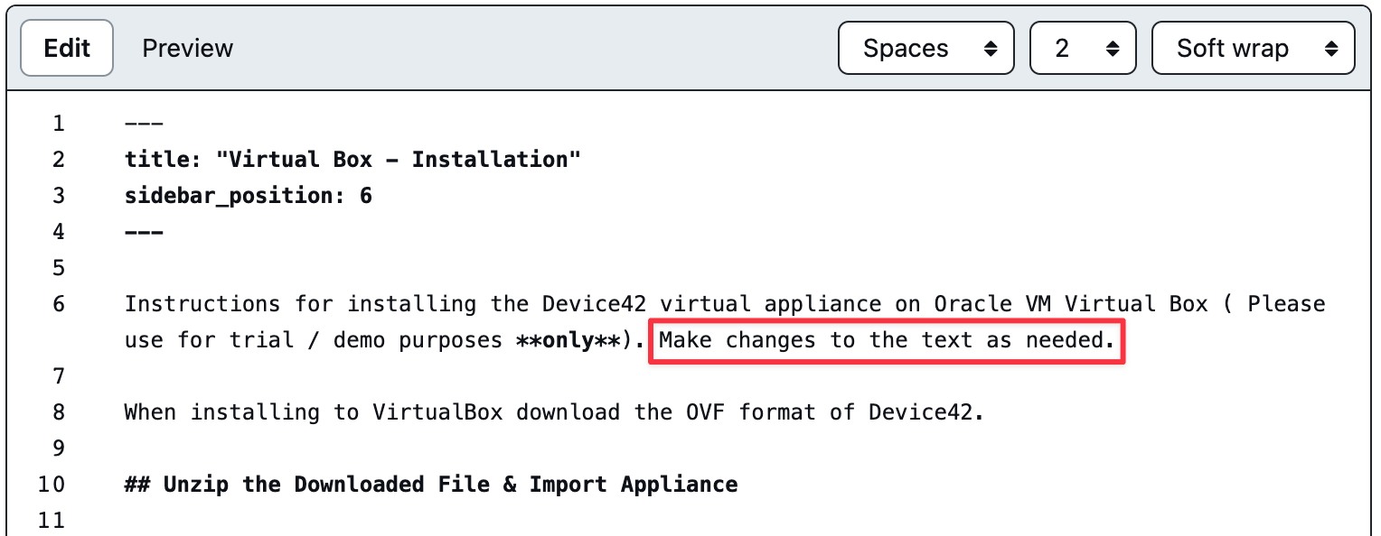Click the sidebar_position: 6 line

[249, 196]
